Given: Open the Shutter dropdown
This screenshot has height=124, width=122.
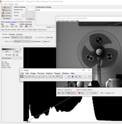Looking at the screenshot, I should coord(28,16).
